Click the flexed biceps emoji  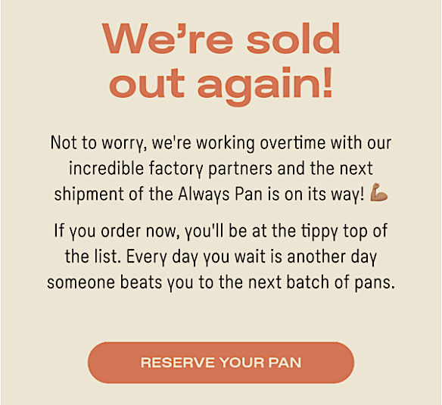tap(378, 192)
